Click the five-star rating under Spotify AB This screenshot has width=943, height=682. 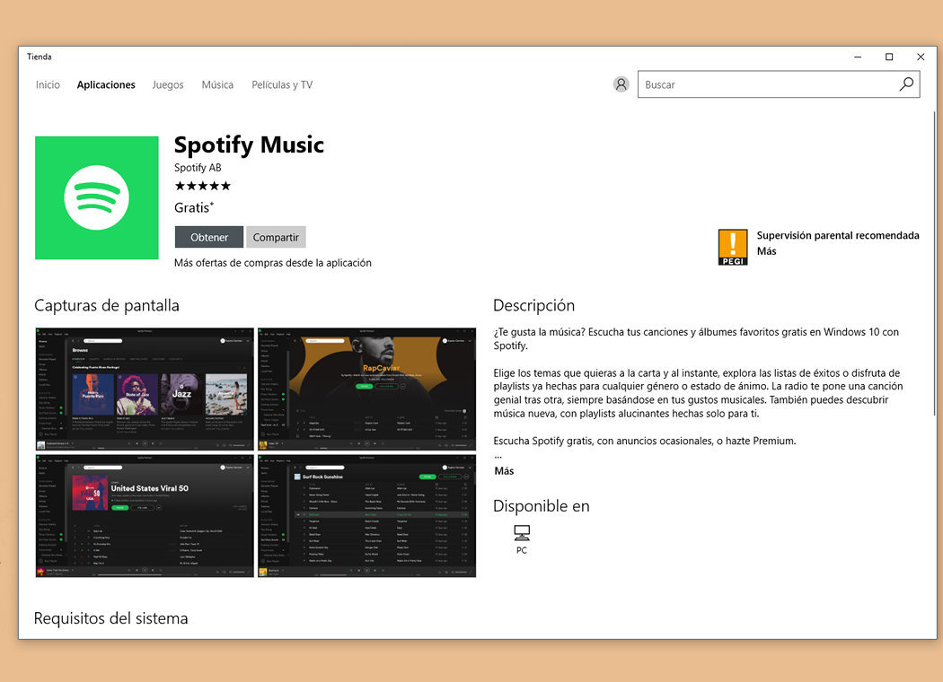202,186
